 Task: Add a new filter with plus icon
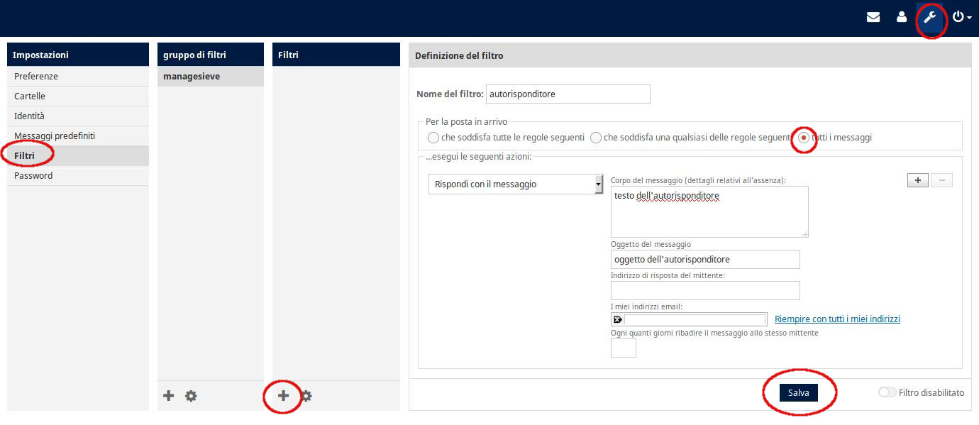(283, 396)
